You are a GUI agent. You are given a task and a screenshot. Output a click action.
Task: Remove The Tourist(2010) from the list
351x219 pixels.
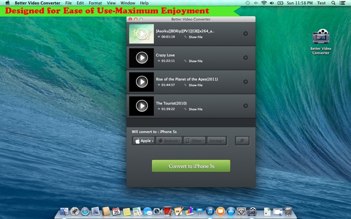[246, 106]
